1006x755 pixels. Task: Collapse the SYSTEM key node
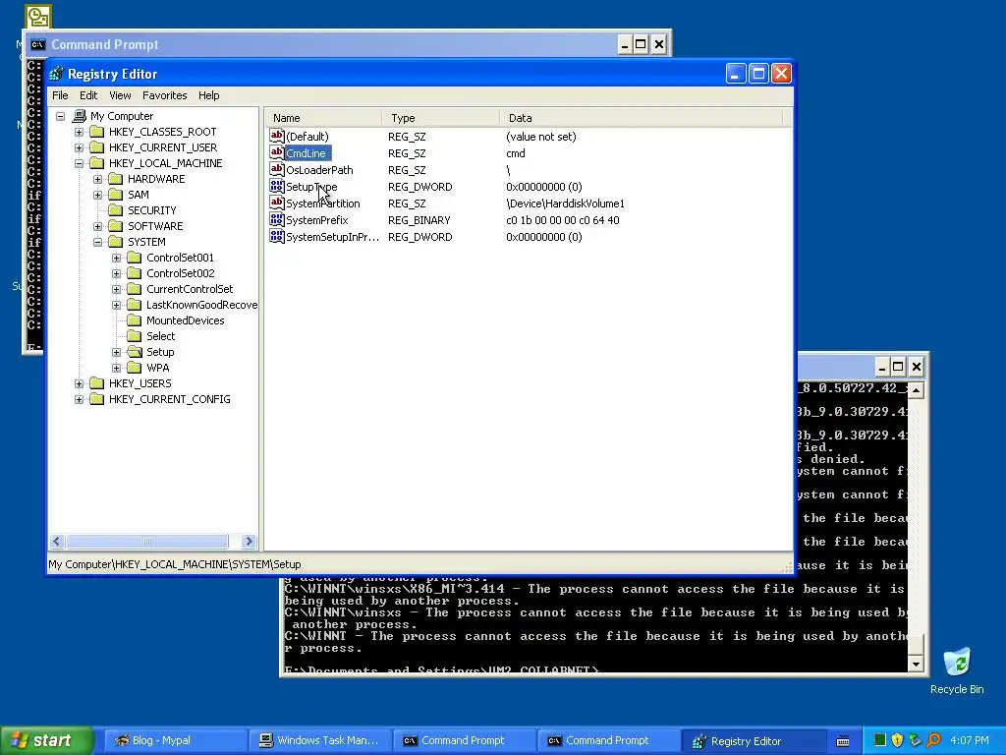(x=97, y=242)
